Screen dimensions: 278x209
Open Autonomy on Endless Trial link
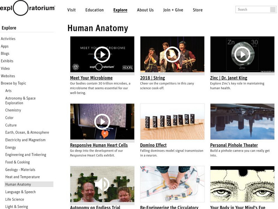pos(95,207)
